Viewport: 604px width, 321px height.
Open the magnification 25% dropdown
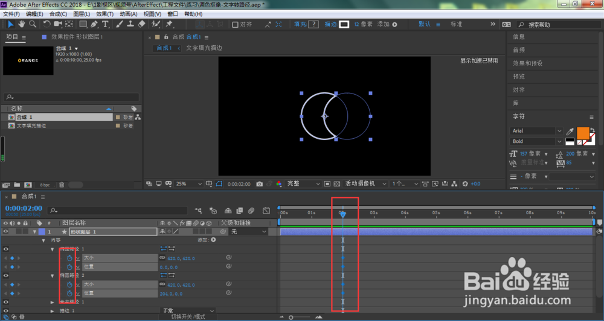click(188, 184)
